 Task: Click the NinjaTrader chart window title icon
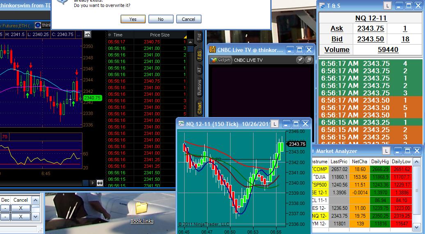coord(181,124)
